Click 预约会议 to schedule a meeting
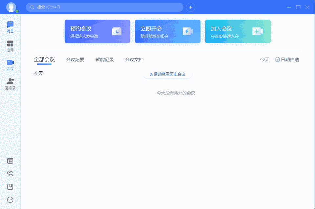The height and width of the screenshot is (209, 315). (97, 31)
